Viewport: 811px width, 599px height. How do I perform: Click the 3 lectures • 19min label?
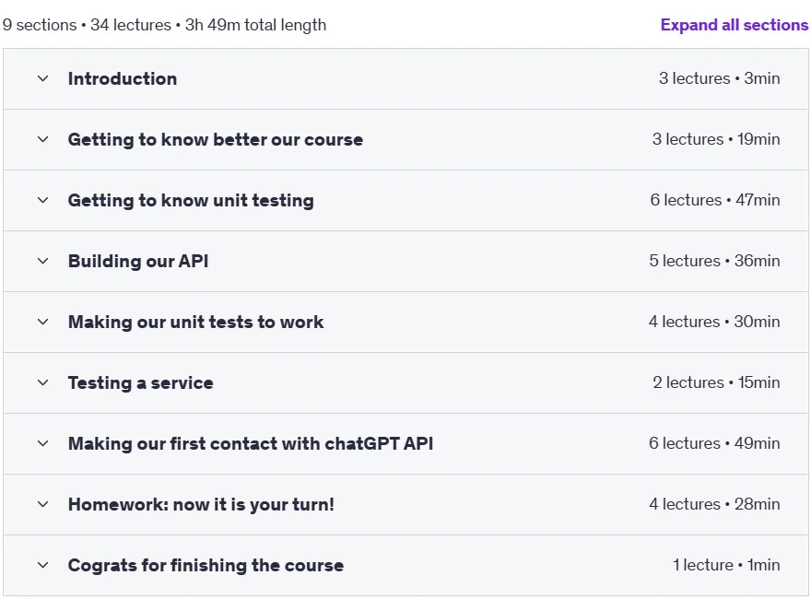716,139
